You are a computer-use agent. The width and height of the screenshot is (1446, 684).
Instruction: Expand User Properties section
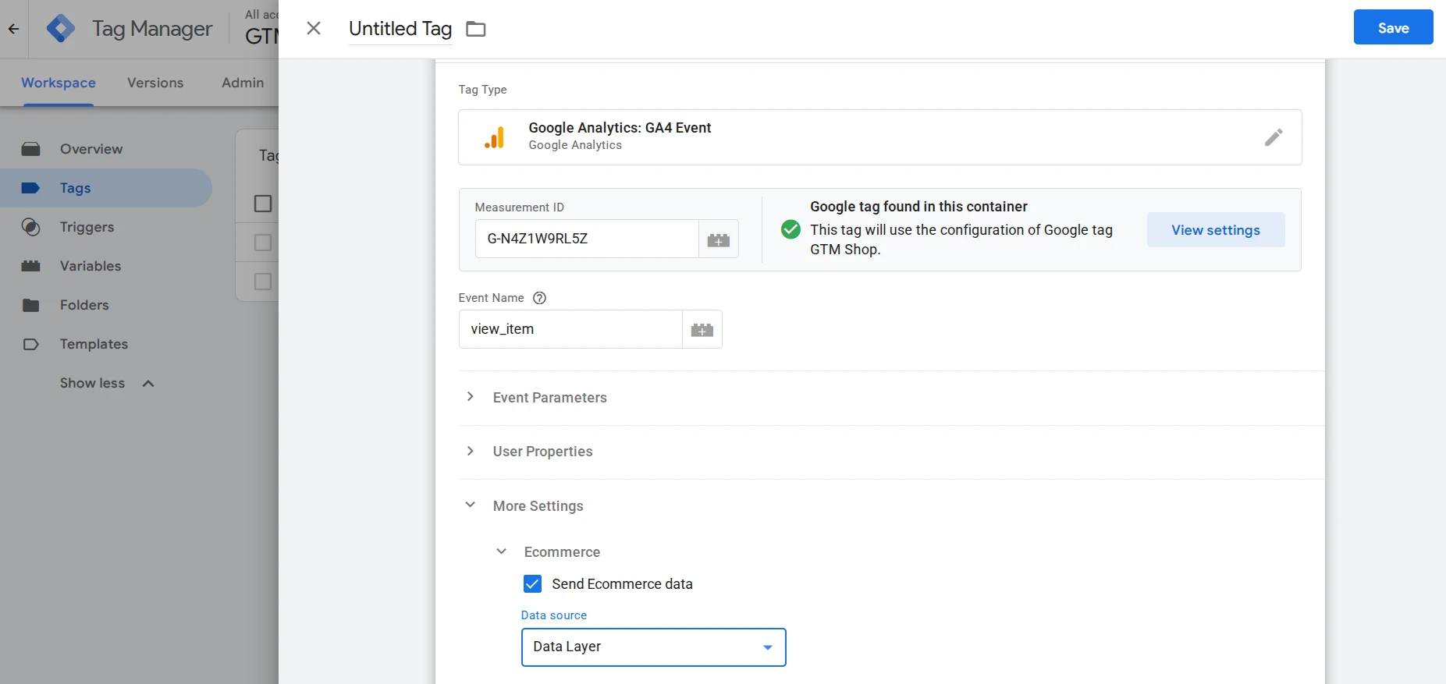tap(470, 451)
